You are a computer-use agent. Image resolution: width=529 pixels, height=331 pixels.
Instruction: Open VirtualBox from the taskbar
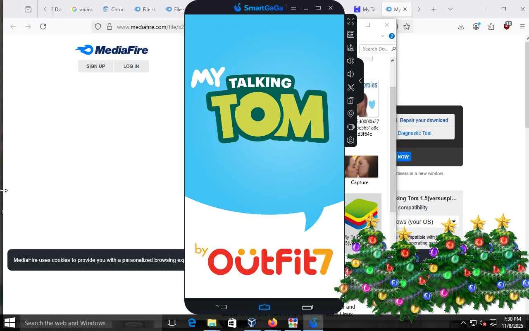[252, 323]
